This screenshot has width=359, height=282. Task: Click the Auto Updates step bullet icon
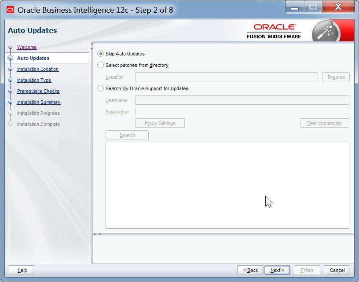10,58
